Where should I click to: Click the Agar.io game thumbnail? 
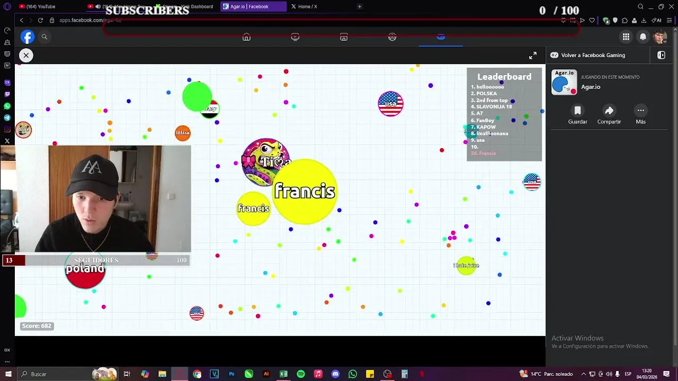[x=564, y=82]
